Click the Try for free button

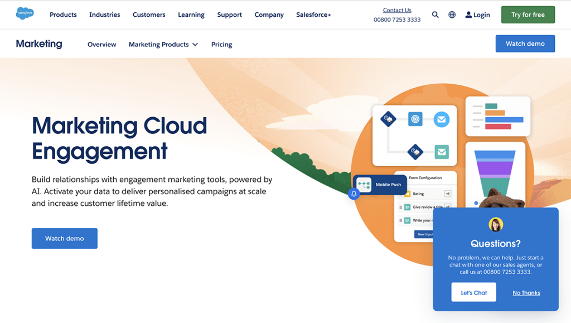click(x=528, y=15)
